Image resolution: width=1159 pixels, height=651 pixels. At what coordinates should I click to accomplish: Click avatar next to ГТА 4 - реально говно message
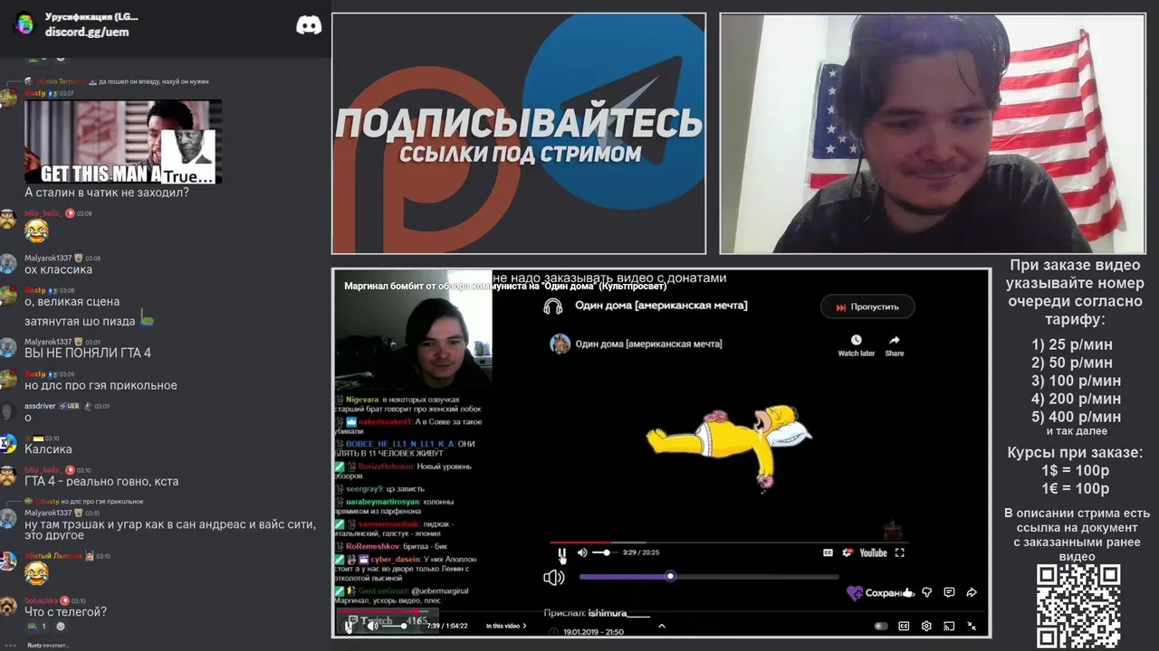(x=7, y=476)
